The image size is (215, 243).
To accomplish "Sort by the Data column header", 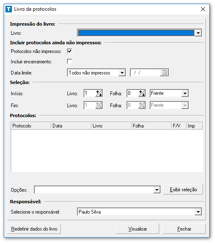I will pyautogui.click(x=71, y=126).
